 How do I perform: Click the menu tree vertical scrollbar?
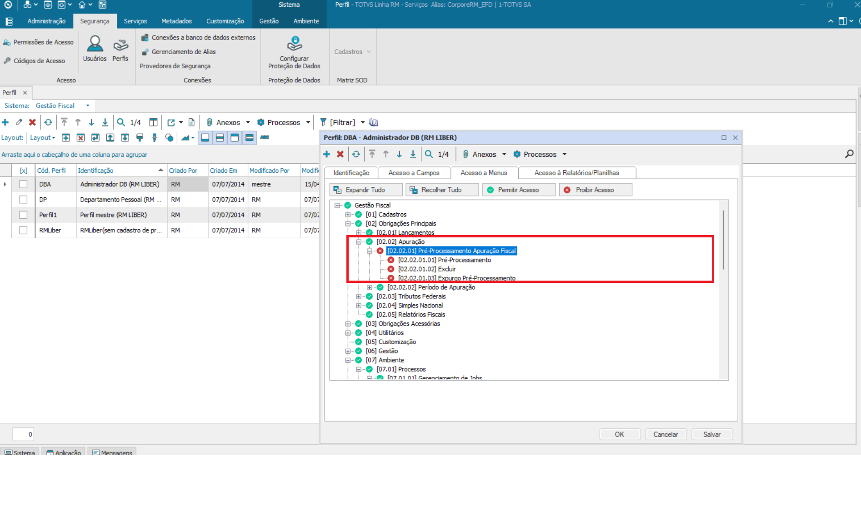tap(723, 240)
